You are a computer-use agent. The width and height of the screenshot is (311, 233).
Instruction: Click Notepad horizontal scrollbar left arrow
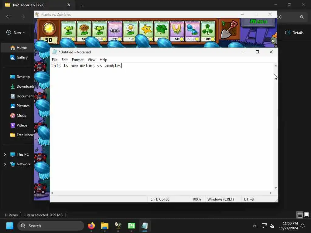coord(52,193)
